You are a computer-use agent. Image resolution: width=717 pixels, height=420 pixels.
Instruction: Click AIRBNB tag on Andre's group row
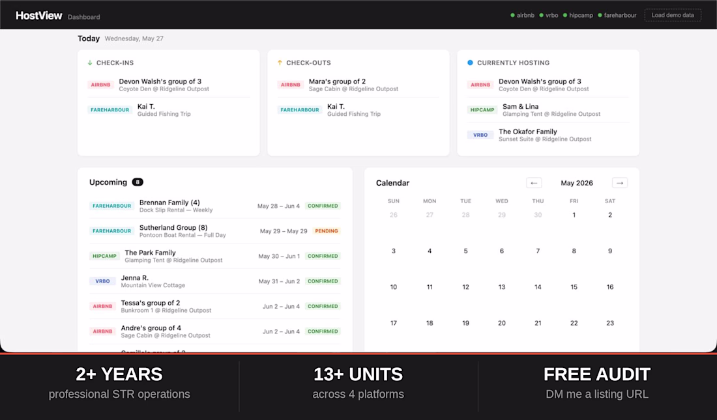point(102,331)
